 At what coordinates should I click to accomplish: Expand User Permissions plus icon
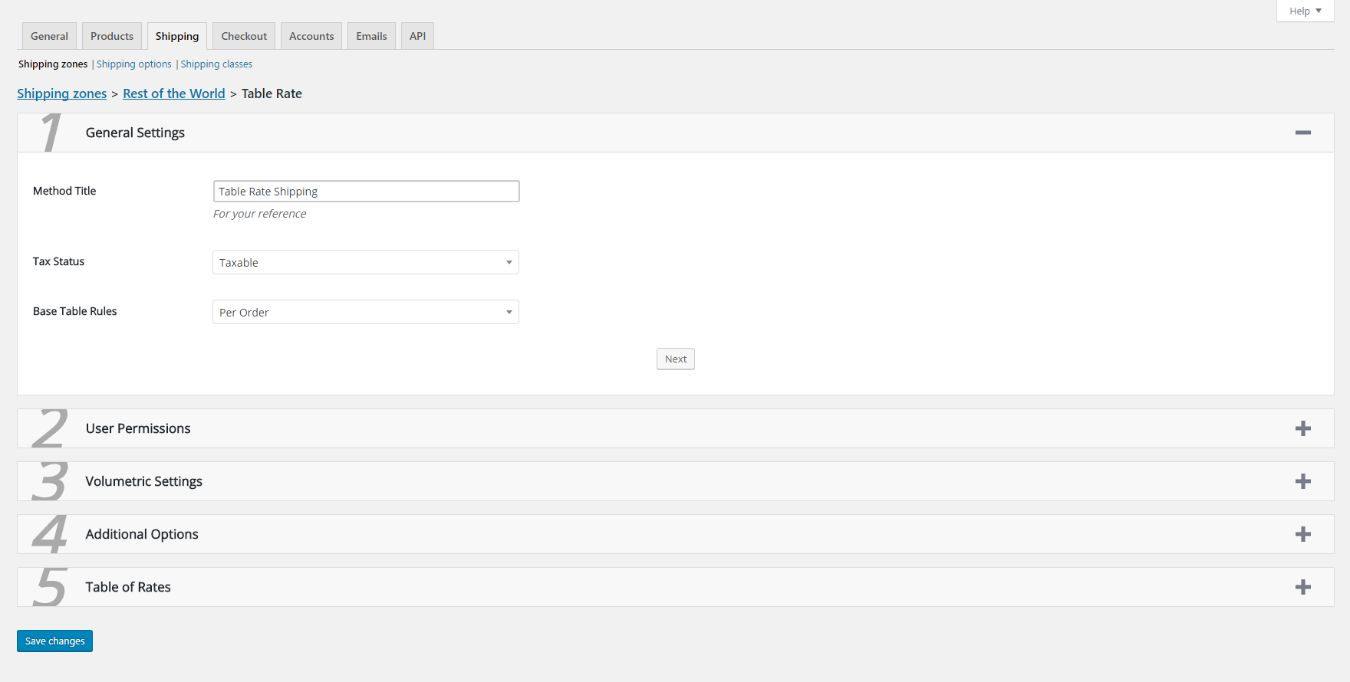[1302, 428]
